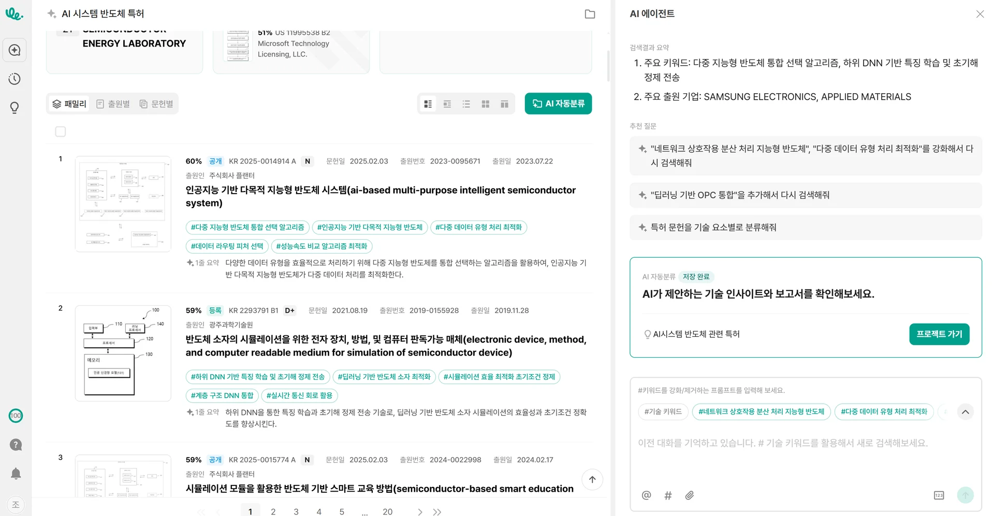Click the paperclip attach icon

(x=690, y=495)
